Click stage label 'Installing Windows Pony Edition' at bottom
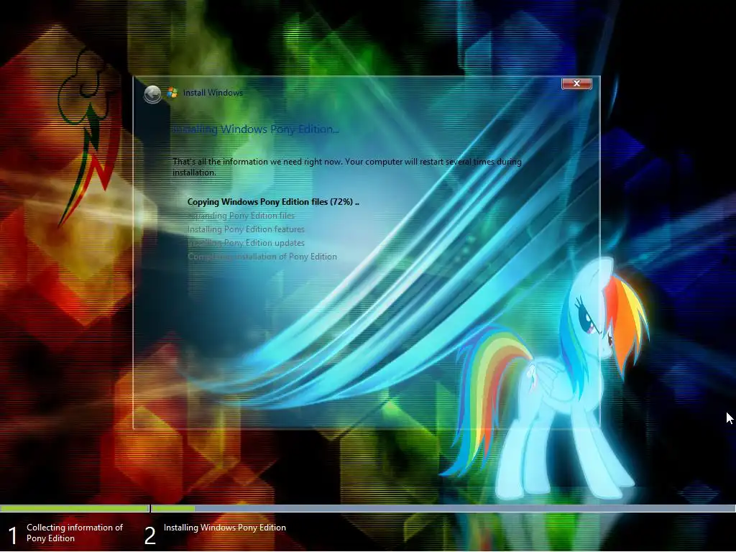 (x=225, y=528)
